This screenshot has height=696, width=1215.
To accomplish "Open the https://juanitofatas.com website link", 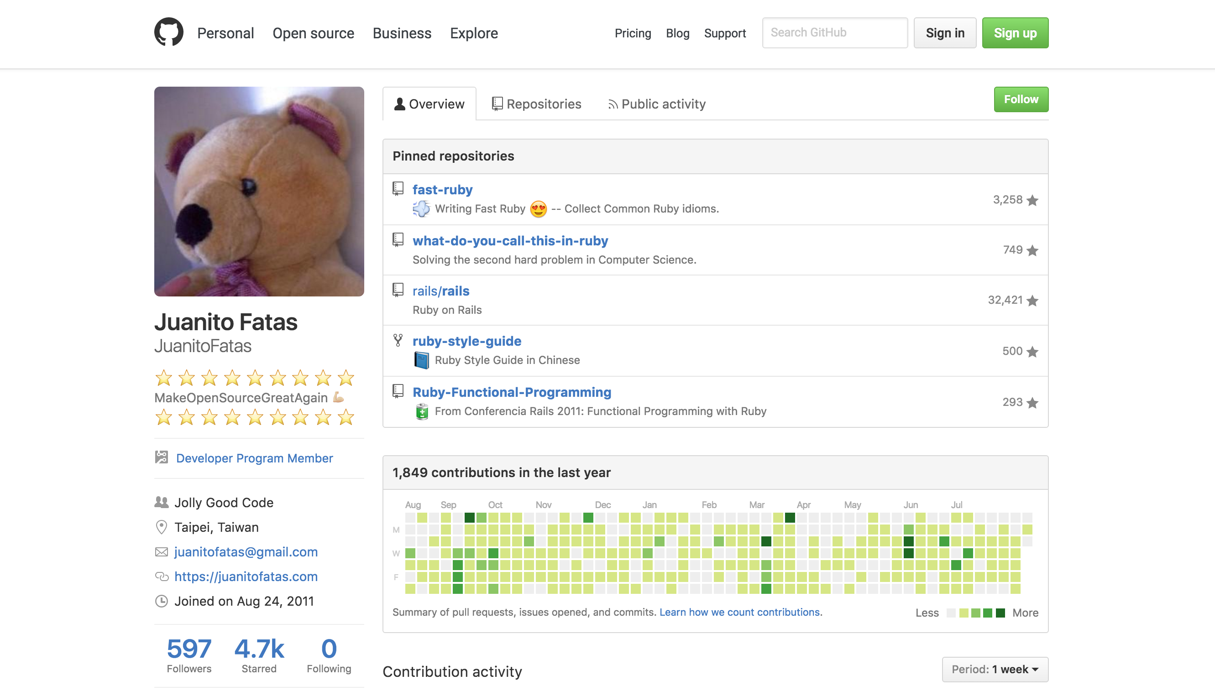I will 246,577.
